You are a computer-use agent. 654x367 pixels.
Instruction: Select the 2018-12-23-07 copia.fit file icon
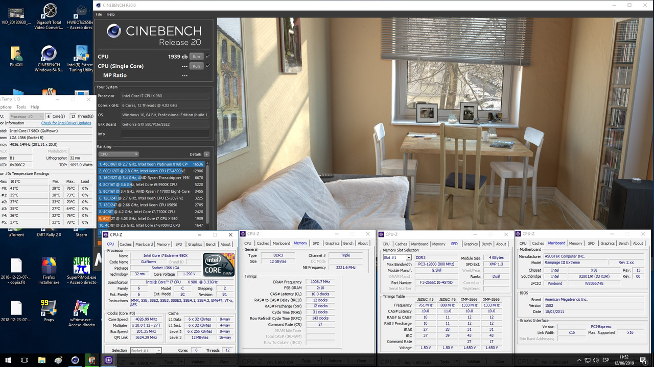point(16,271)
